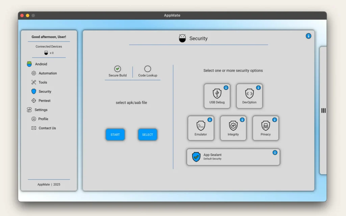
Task: Open the Automation gear icon
Action: point(33,73)
